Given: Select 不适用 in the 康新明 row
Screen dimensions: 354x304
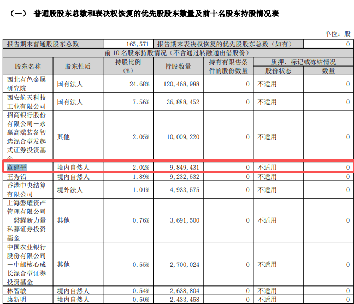Looking at the screenshot, I should pyautogui.click(x=267, y=300).
